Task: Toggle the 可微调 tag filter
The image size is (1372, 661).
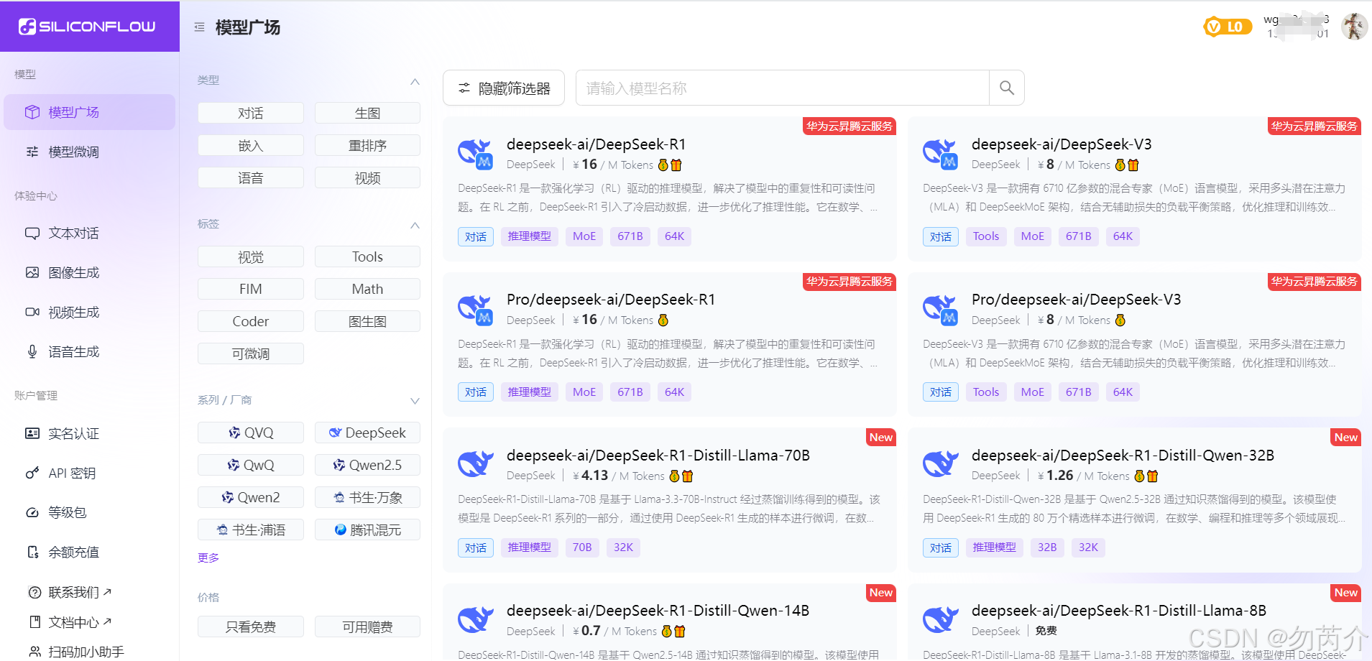Action: click(x=251, y=353)
